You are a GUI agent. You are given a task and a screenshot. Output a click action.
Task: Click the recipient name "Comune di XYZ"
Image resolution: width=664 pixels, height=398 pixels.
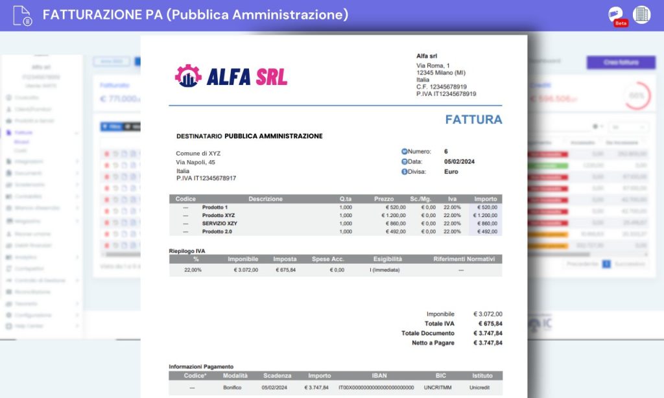198,153
